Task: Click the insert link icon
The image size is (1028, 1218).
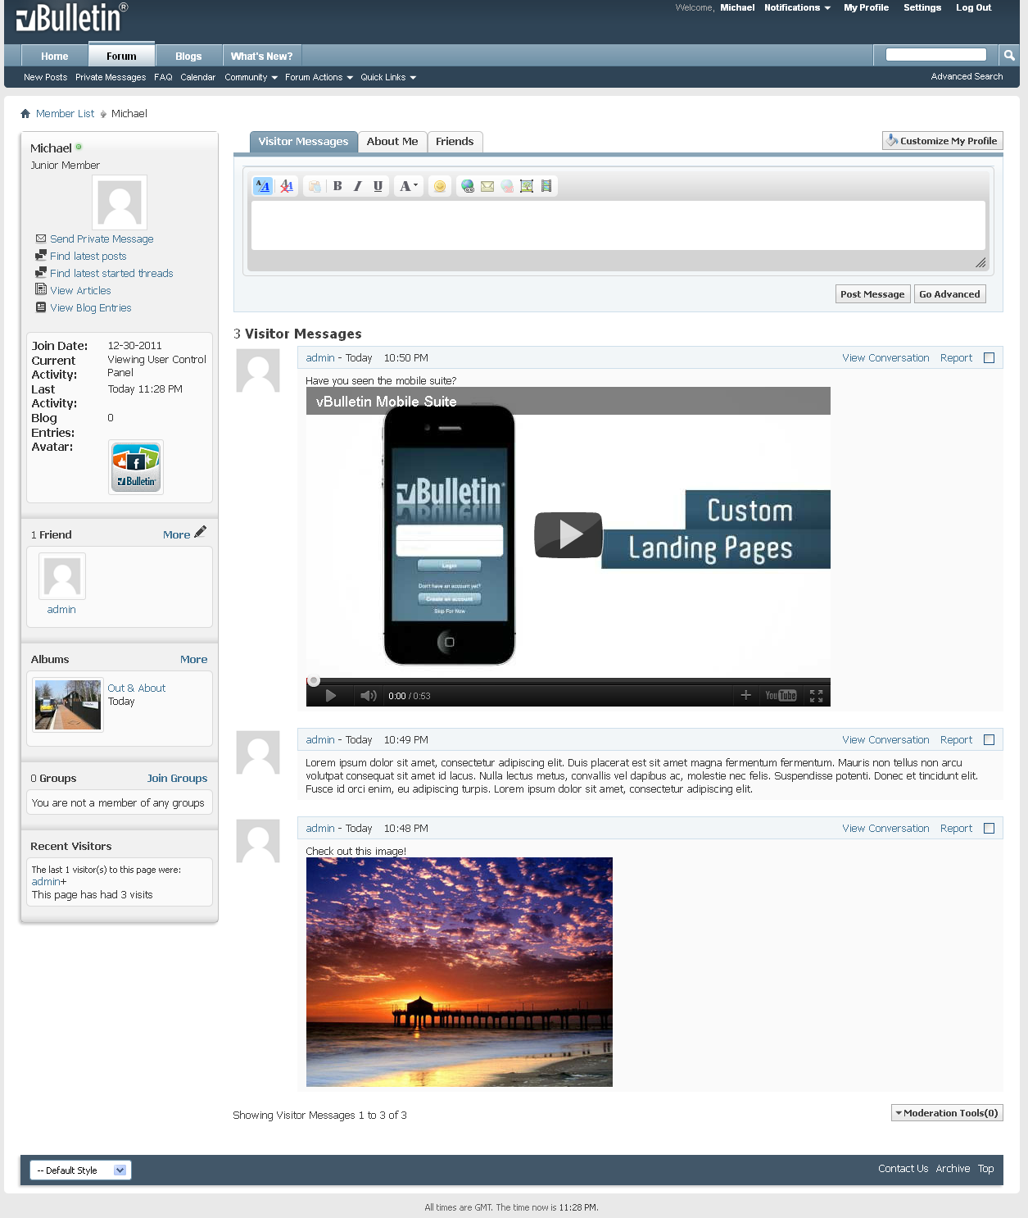Action: tap(468, 186)
